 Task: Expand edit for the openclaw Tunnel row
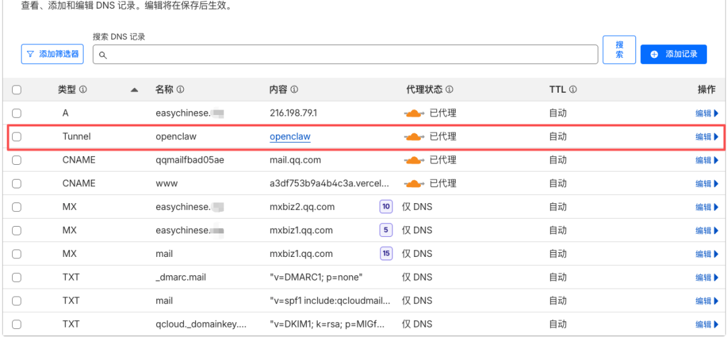coord(707,137)
